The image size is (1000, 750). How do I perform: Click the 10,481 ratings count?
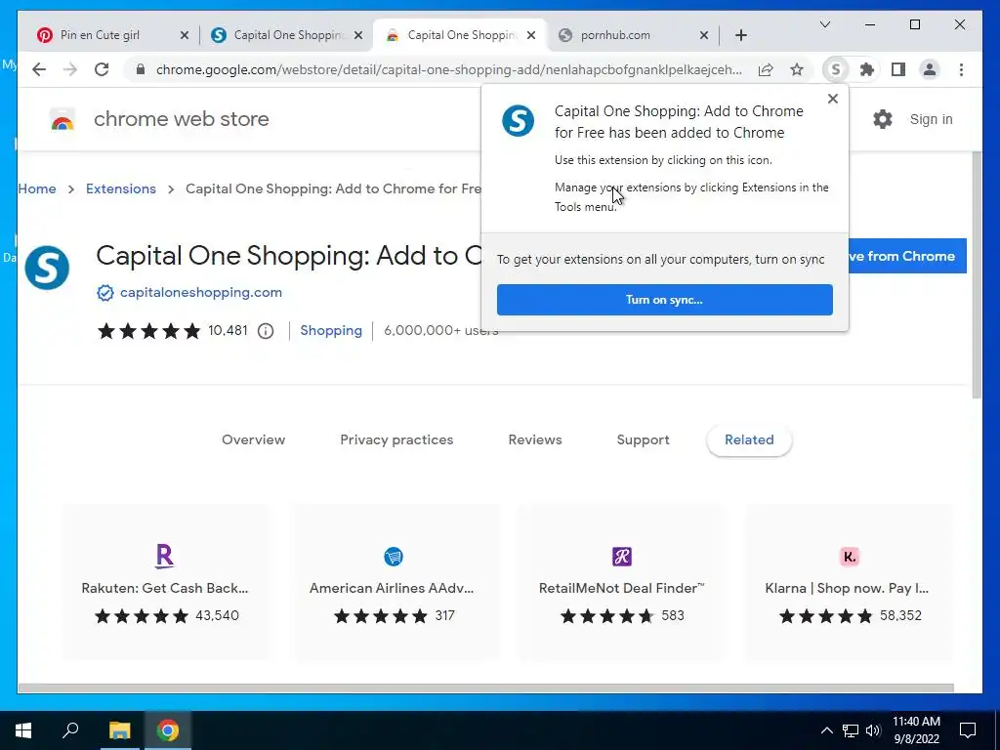tap(228, 330)
